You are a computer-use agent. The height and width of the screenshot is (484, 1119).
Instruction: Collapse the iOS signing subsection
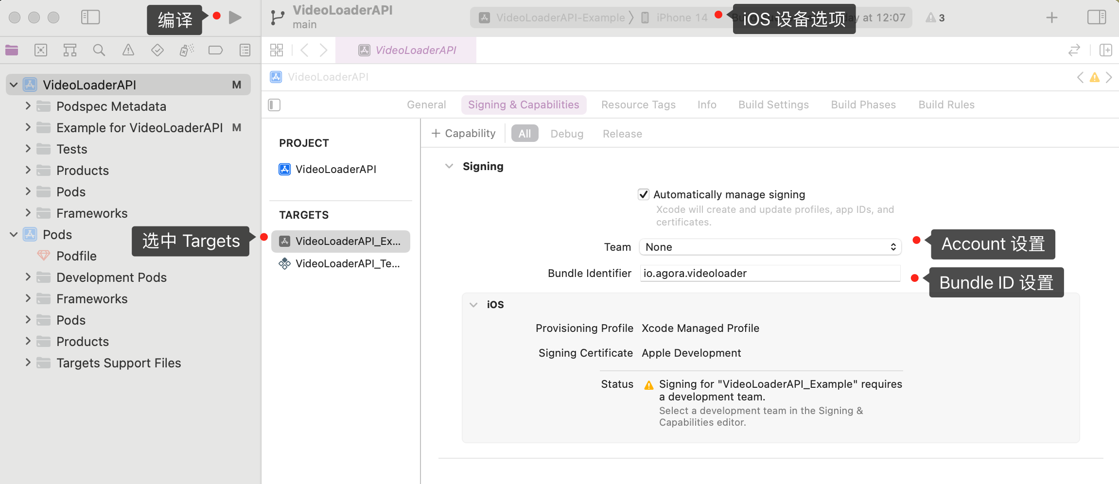(x=473, y=305)
